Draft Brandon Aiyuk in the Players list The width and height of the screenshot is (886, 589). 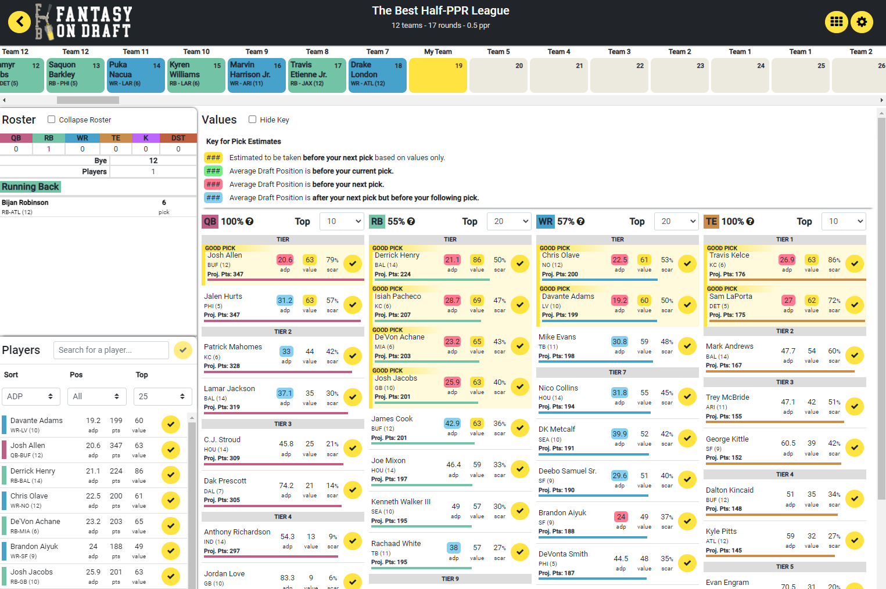(x=171, y=551)
